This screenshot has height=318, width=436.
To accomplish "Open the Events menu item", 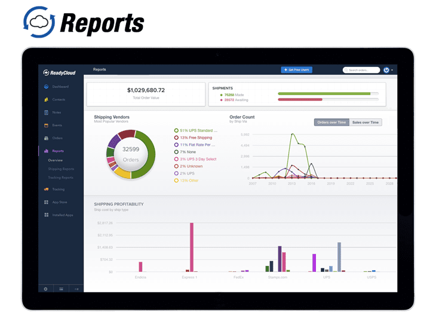I will click(57, 125).
